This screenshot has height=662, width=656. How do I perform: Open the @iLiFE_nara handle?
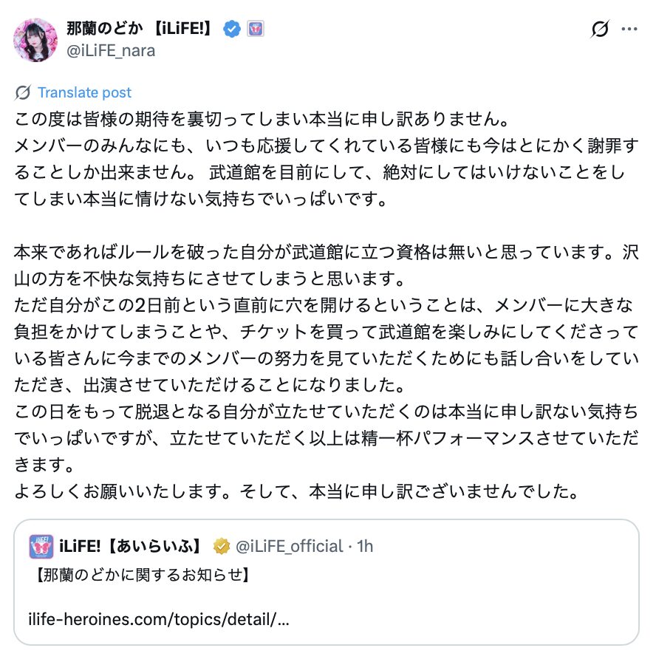[x=111, y=50]
